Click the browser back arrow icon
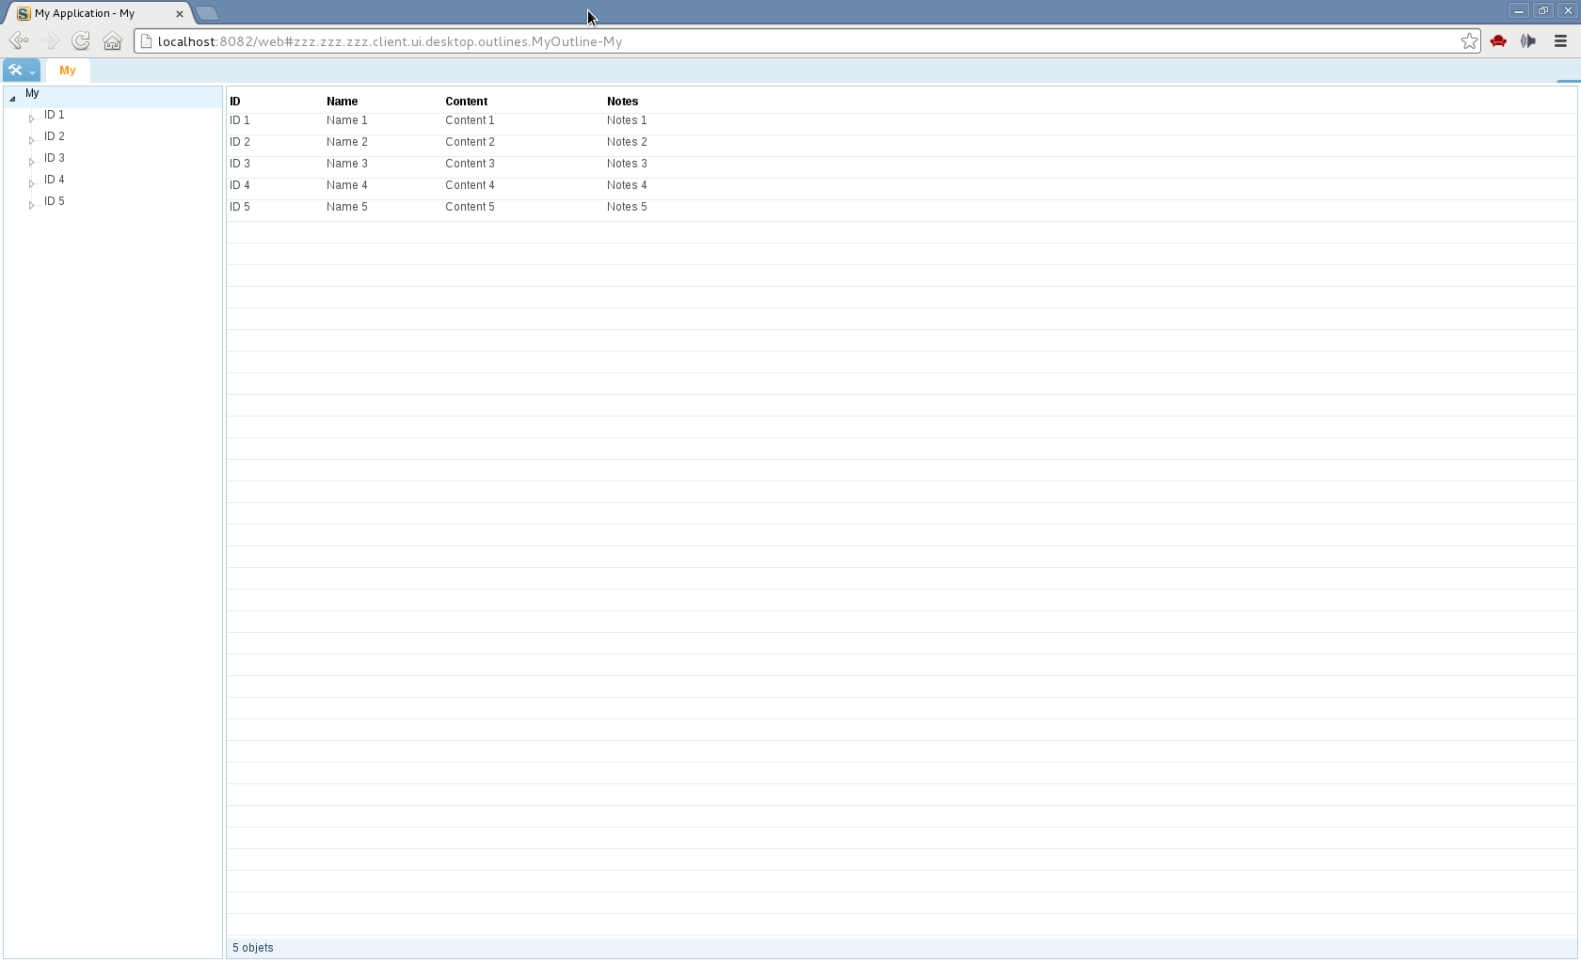 click(x=18, y=41)
